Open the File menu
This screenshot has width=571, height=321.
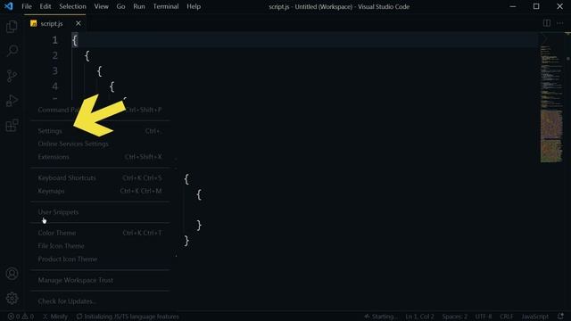[x=27, y=6]
